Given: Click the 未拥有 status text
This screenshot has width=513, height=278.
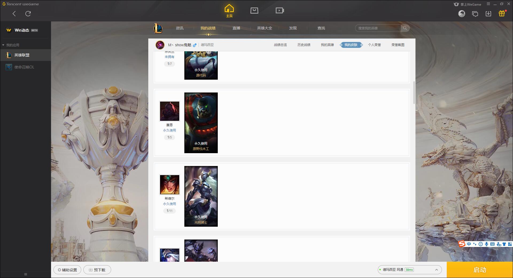Looking at the screenshot, I should click(169, 57).
